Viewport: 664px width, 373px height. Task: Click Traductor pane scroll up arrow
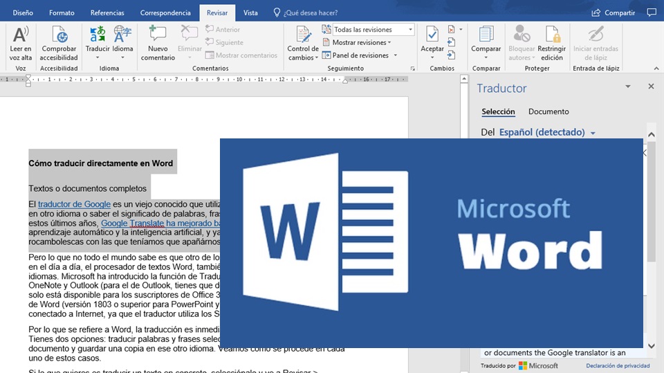pyautogui.click(x=652, y=134)
